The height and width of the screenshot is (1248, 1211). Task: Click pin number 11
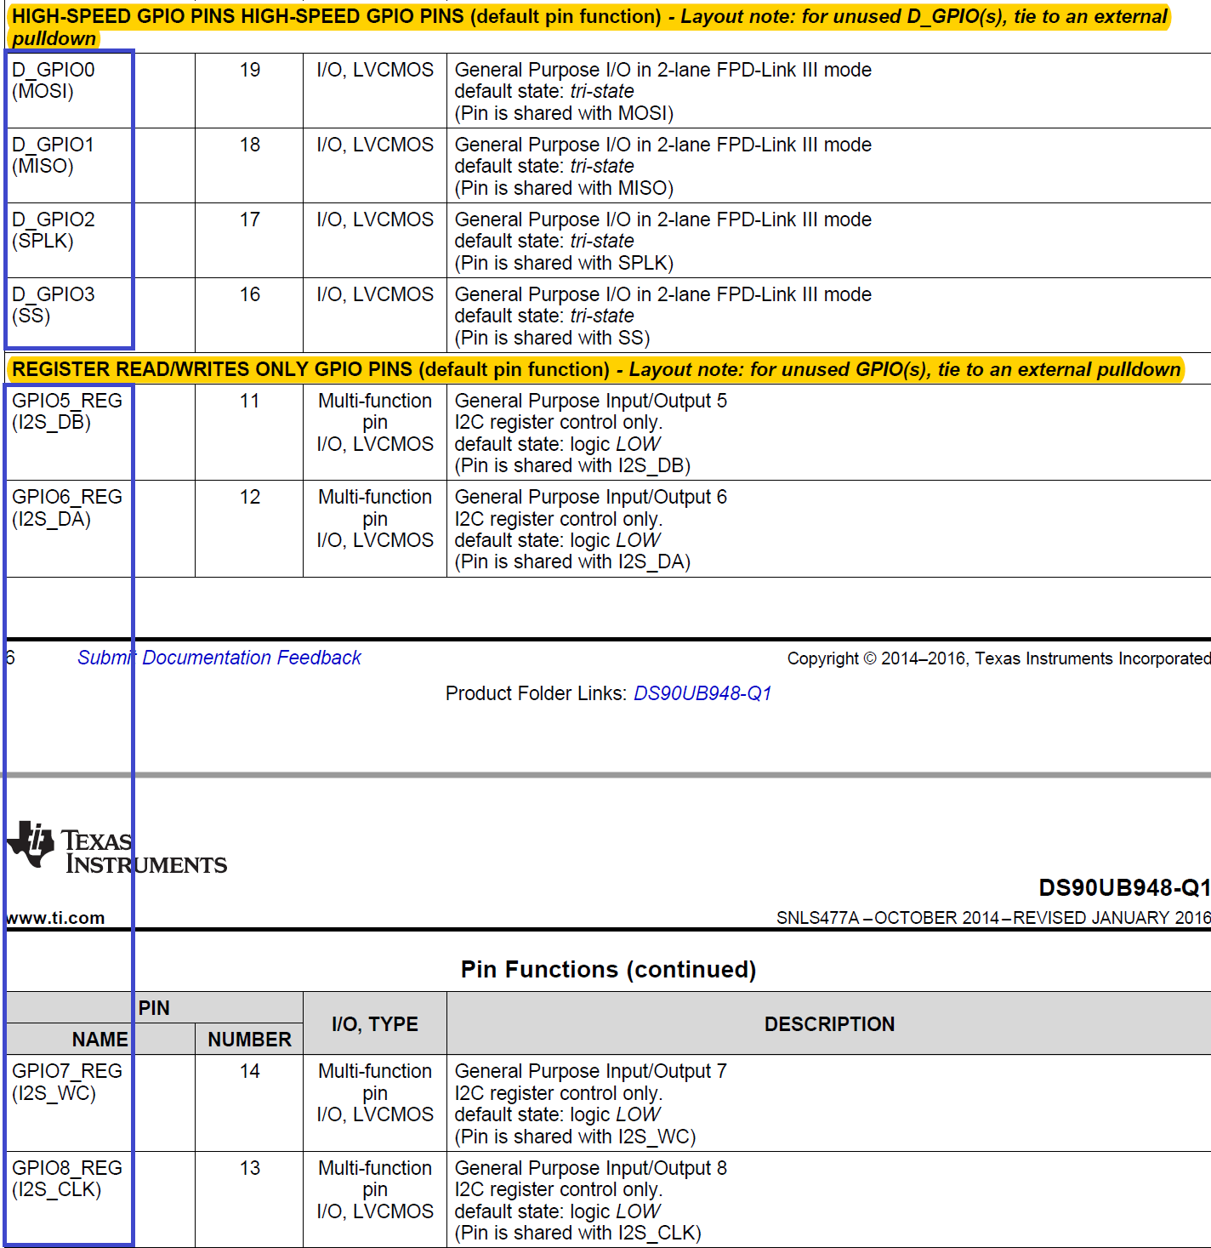250,401
